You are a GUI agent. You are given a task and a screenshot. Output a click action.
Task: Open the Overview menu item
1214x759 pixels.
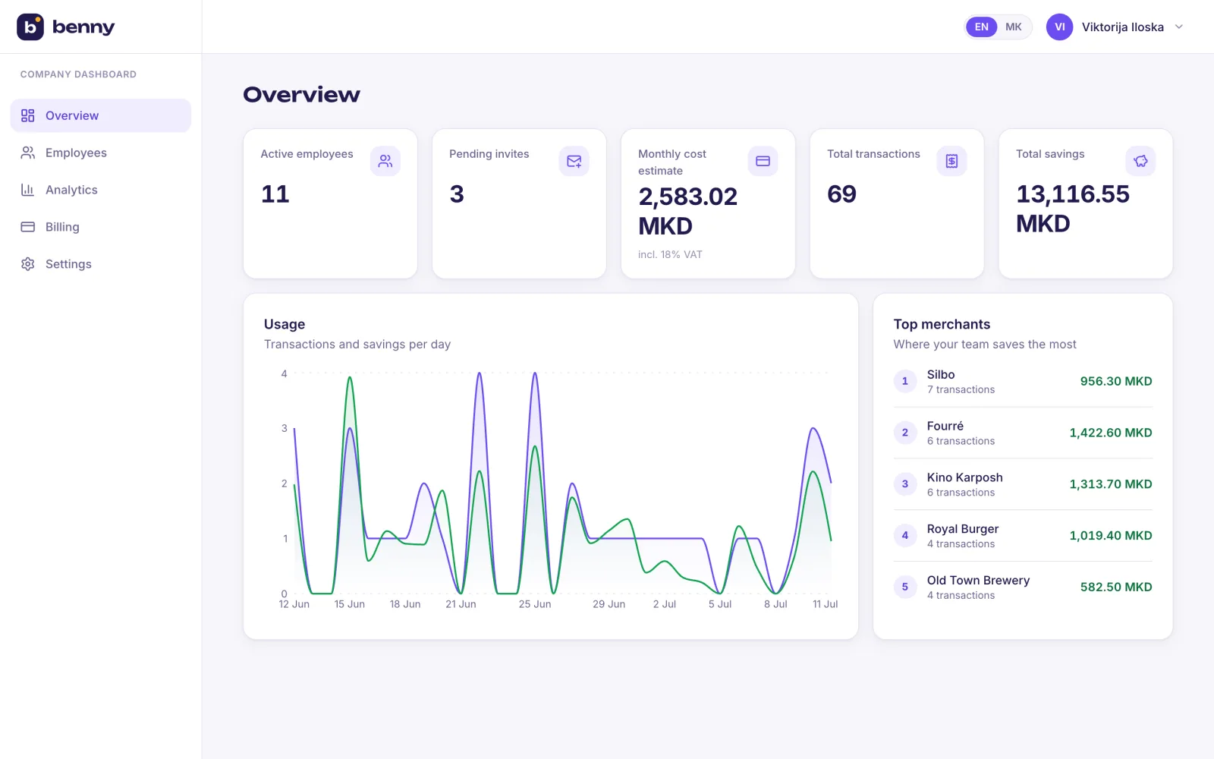[x=101, y=115]
